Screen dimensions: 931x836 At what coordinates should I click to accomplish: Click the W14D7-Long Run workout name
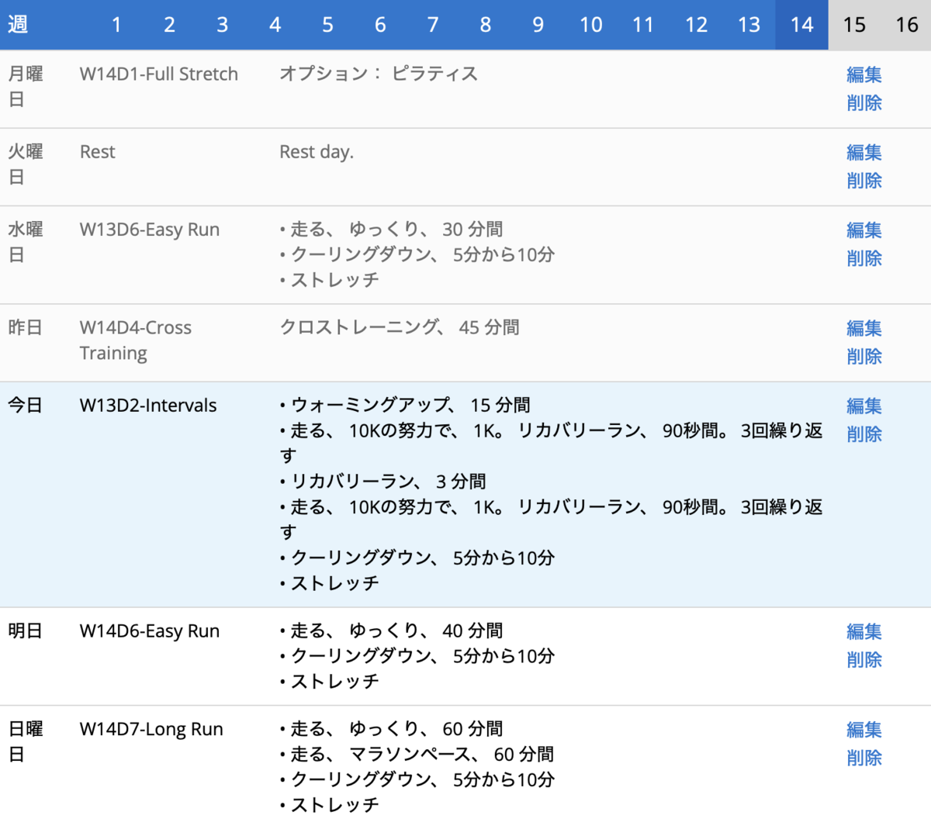[x=151, y=729]
